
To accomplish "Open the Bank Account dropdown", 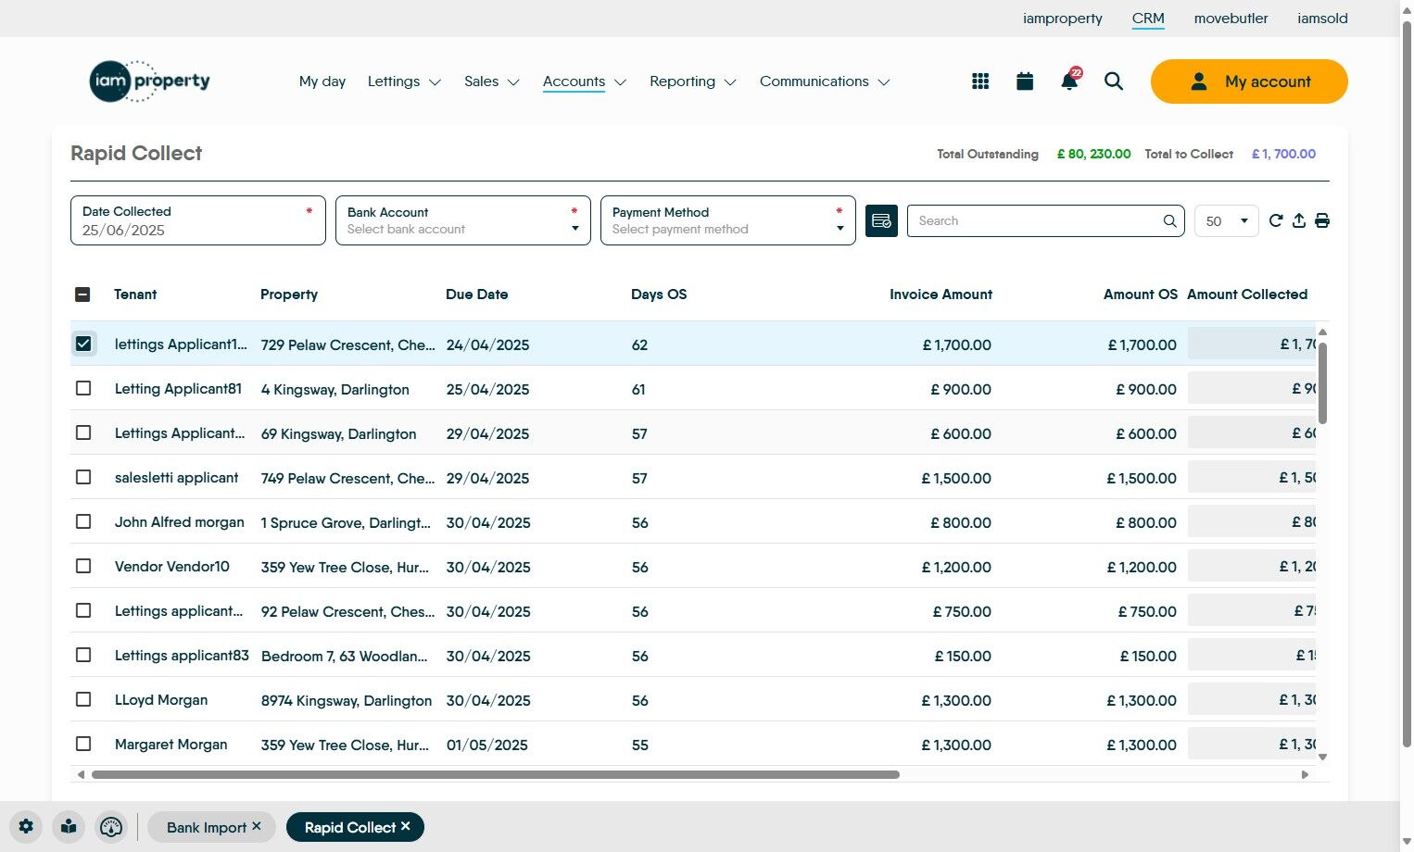I will point(462,220).
